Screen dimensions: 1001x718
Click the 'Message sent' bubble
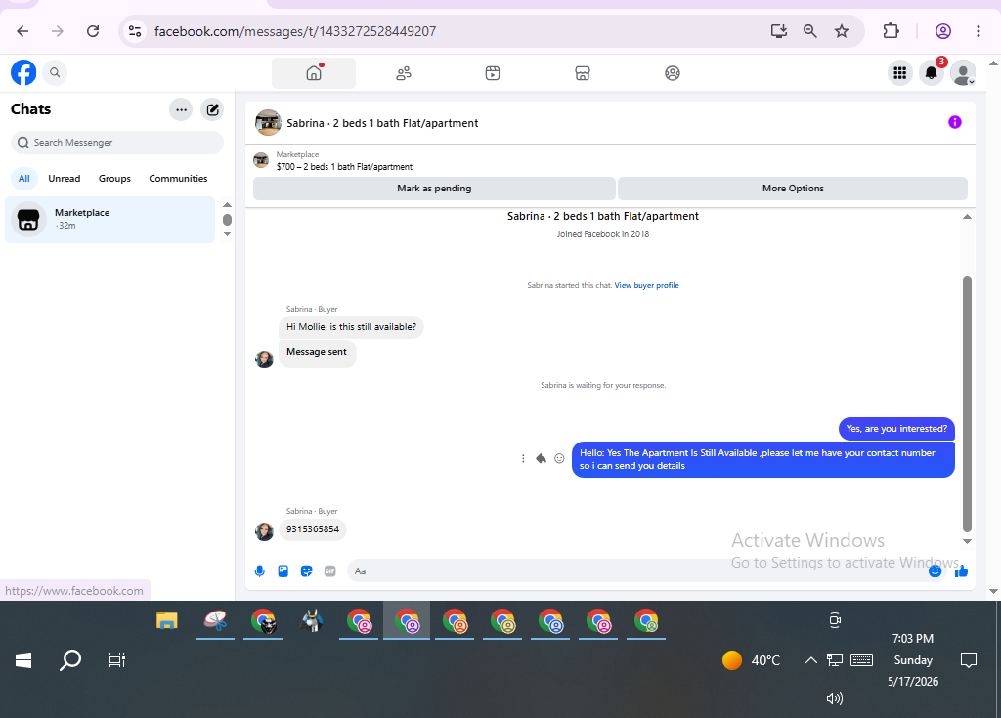point(317,353)
